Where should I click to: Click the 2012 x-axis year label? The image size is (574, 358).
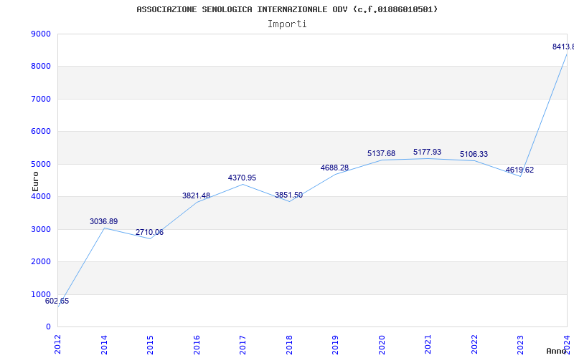tap(57, 344)
